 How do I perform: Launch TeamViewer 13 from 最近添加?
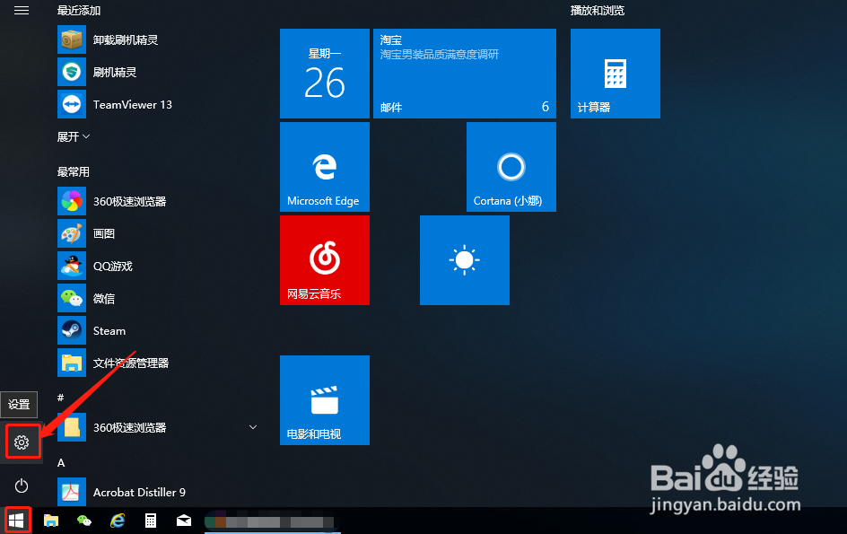pos(132,104)
